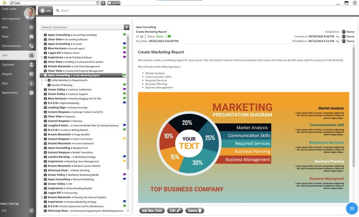Click the Snippets scissors icon

pos(31,73)
